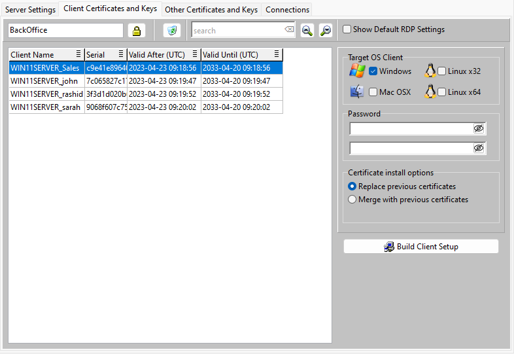Open the Connections tab

click(287, 10)
